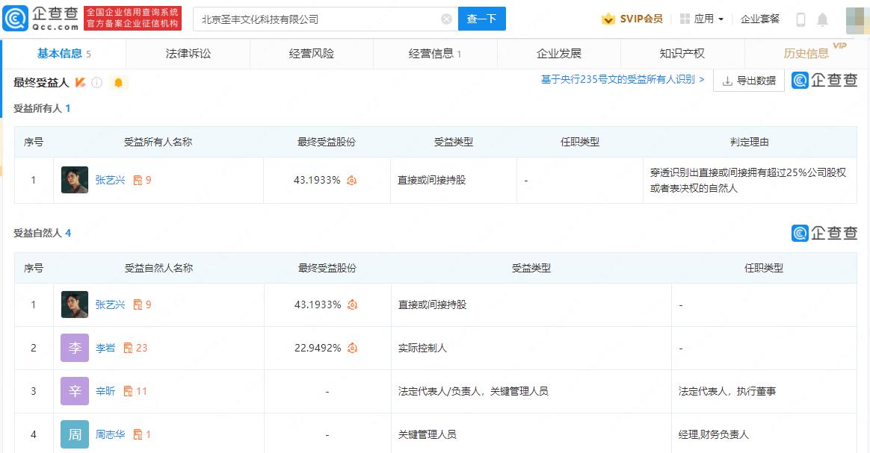The width and height of the screenshot is (870, 453).
Task: Click the Qcc.com logo in header
Action: click(41, 19)
